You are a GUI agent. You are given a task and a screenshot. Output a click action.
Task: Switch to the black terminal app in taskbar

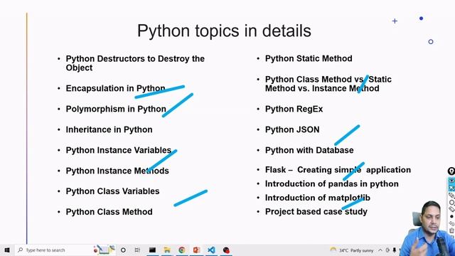coord(152,250)
